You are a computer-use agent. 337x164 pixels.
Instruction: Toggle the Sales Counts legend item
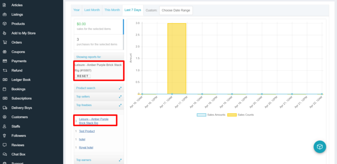point(241,115)
